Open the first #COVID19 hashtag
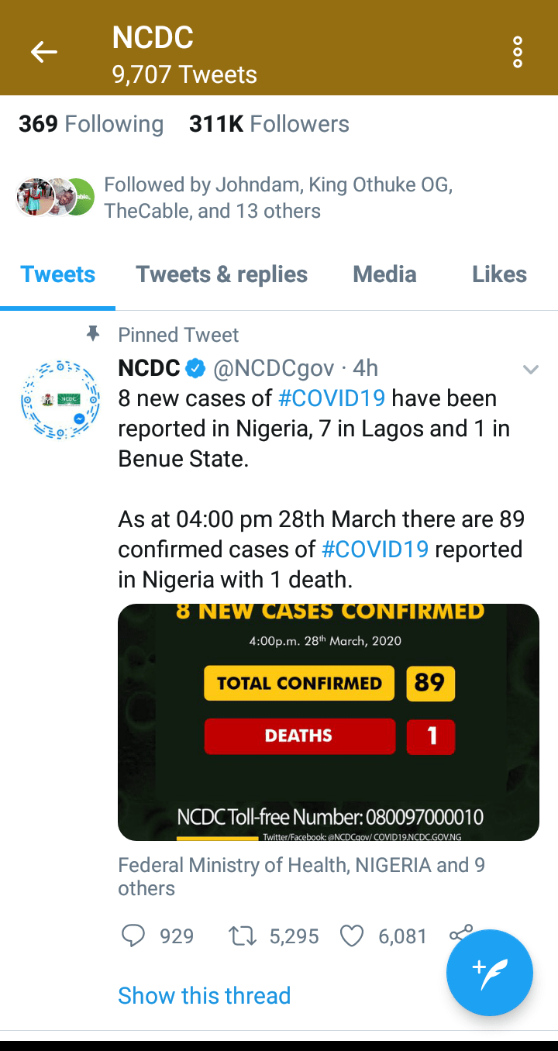This screenshot has width=558, height=1051. (x=332, y=398)
